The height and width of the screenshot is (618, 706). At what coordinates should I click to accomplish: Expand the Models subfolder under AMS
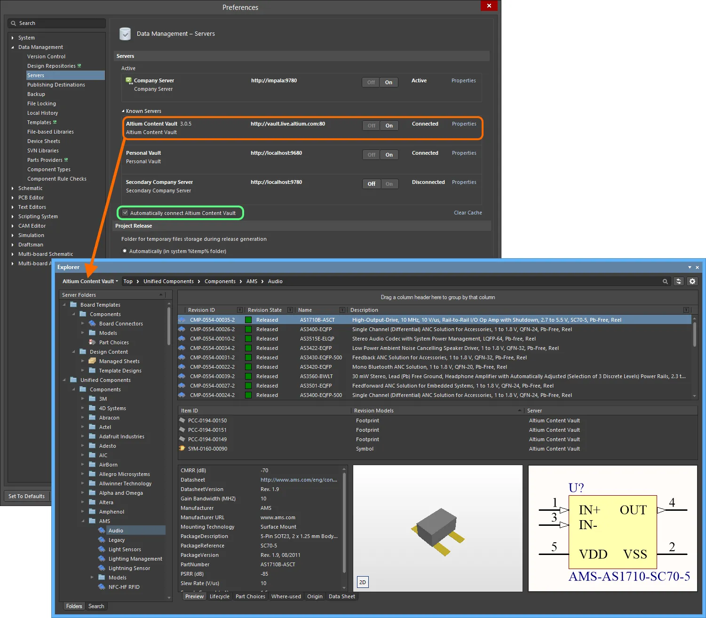tap(92, 578)
